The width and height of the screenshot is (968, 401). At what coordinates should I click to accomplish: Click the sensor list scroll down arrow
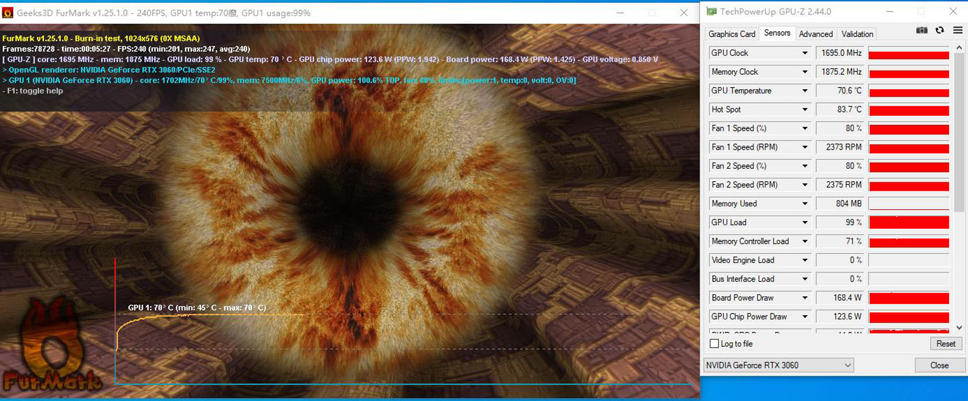(x=959, y=328)
